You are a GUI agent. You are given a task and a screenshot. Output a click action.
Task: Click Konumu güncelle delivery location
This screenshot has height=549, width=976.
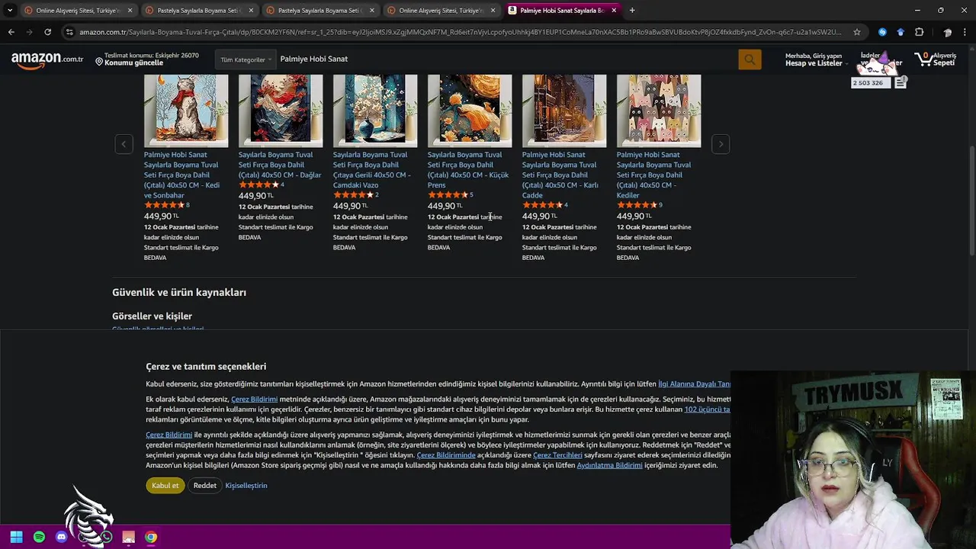134,63
